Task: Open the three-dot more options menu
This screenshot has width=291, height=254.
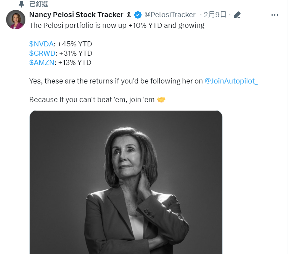Action: 275,15
